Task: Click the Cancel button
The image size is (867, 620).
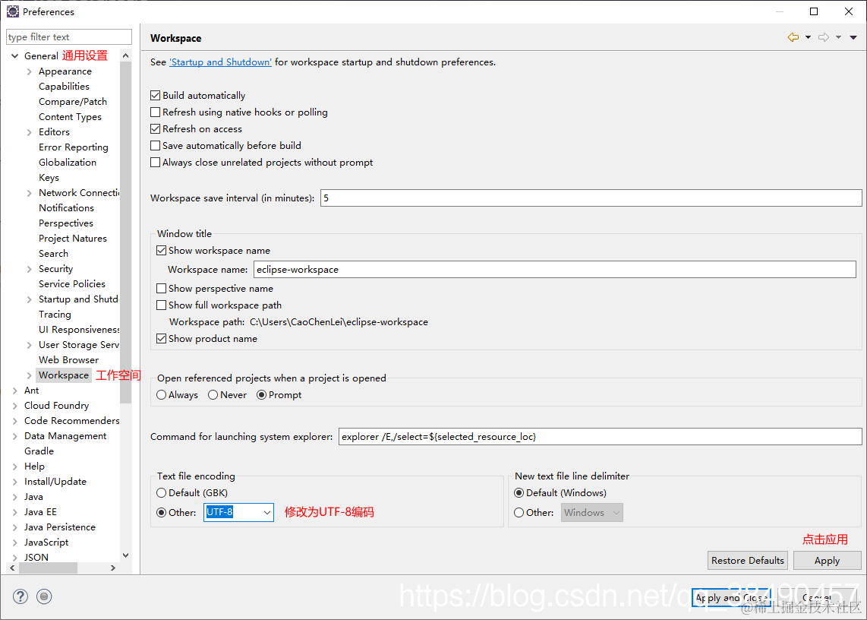Action: (817, 598)
